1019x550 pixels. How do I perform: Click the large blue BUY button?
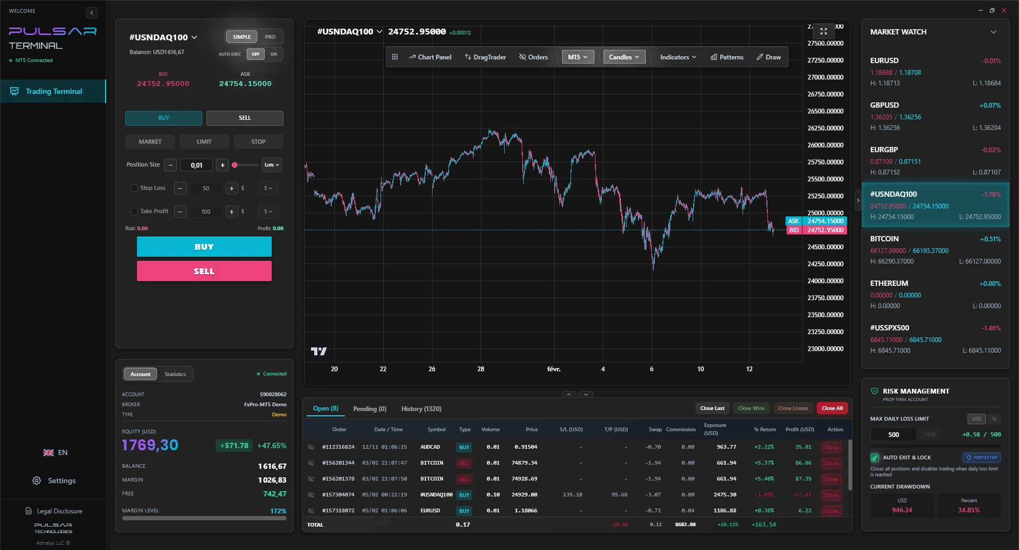coord(204,247)
